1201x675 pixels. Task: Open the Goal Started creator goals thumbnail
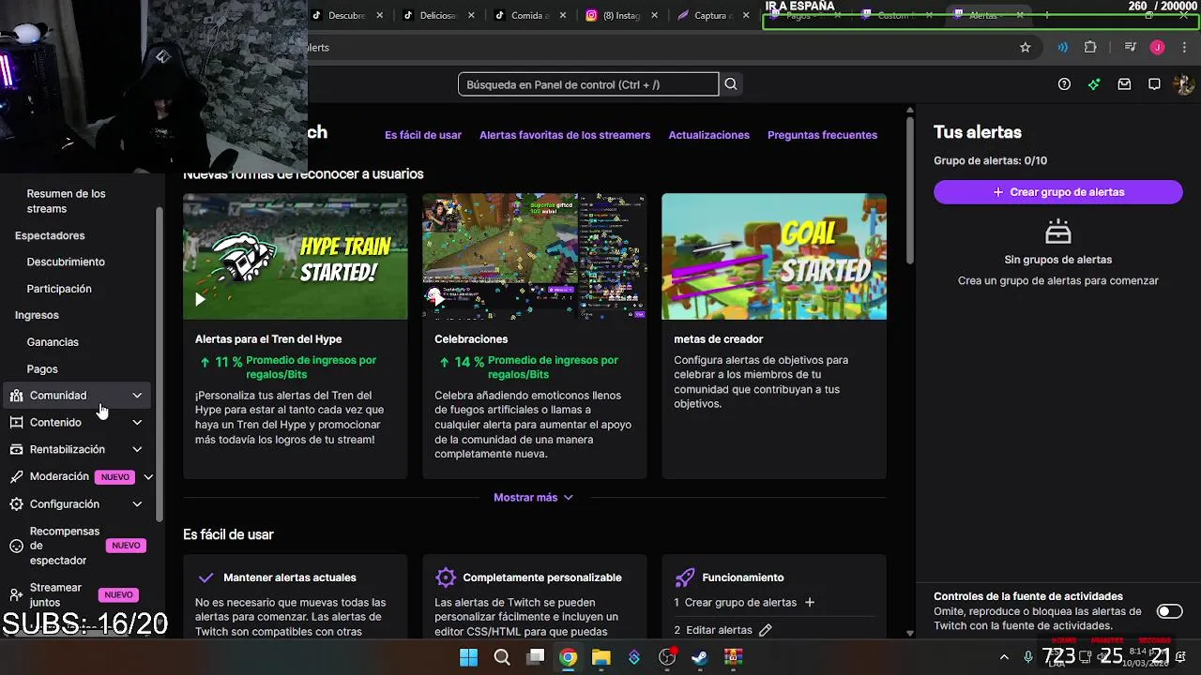(773, 256)
